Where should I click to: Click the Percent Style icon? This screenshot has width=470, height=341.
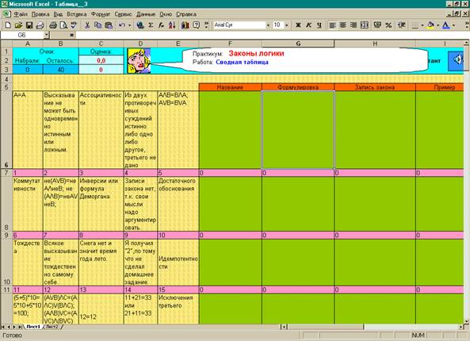click(388, 25)
